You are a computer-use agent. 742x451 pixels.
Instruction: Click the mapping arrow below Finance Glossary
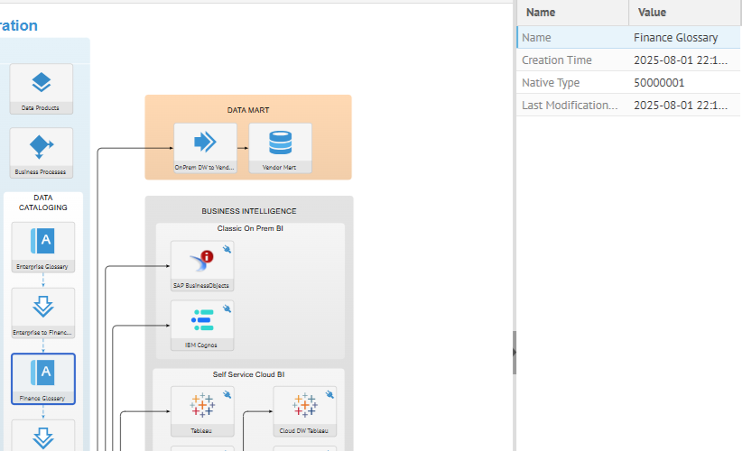tap(42, 437)
